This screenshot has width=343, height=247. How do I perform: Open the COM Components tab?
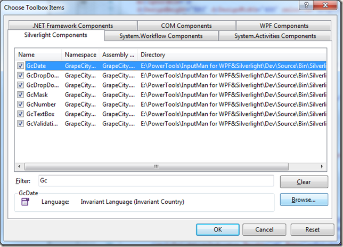click(186, 26)
